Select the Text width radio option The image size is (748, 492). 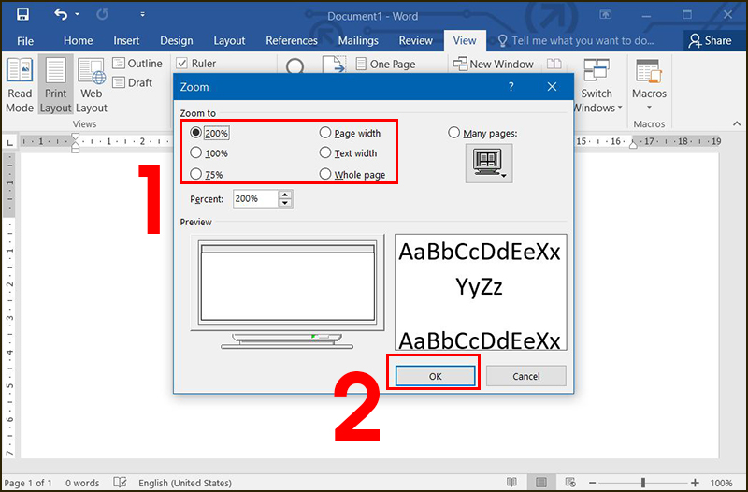(324, 152)
